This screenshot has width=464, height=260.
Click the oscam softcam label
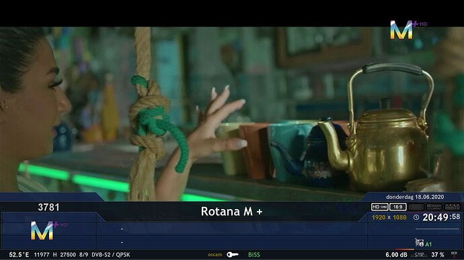coord(215,255)
